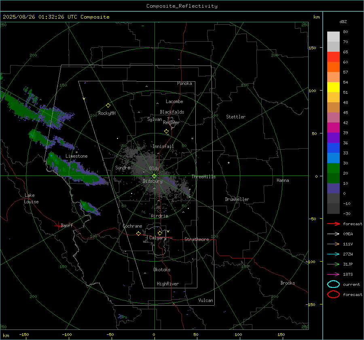The height and width of the screenshot is (340, 364).
Task: Click the yellow diamond marker near RockyMH
Action: pyautogui.click(x=108, y=106)
